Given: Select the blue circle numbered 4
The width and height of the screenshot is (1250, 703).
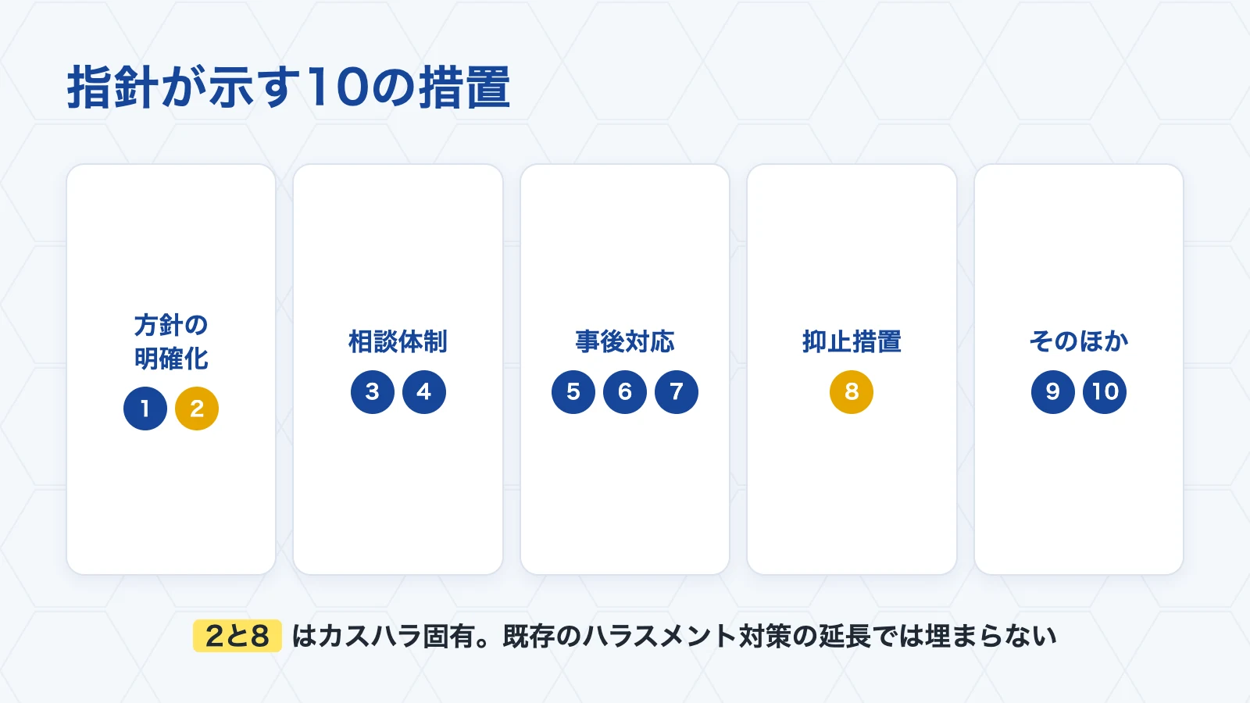Looking at the screenshot, I should [x=424, y=391].
